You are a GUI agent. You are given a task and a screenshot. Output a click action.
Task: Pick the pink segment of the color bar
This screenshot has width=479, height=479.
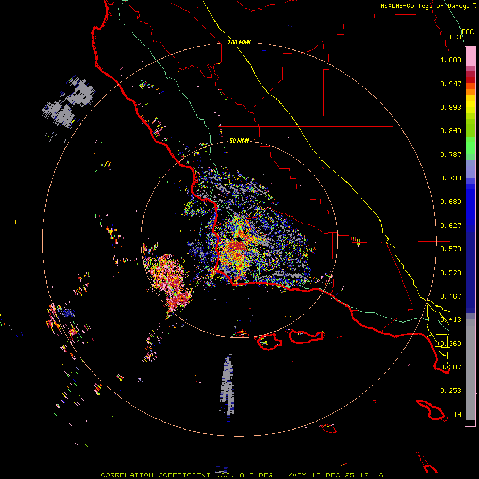coord(470,57)
